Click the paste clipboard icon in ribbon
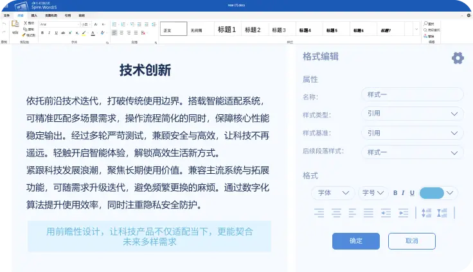This screenshot has height=272, width=473. tap(15, 24)
